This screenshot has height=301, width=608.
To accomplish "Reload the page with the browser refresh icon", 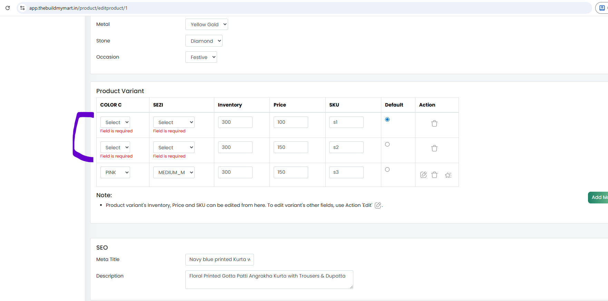I will click(8, 8).
